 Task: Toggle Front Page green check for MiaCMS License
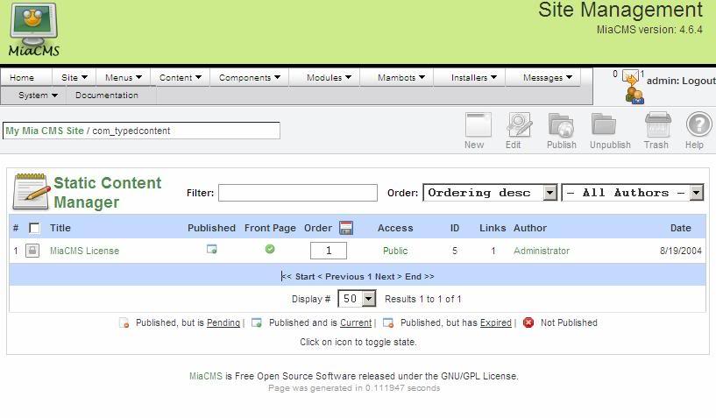270,249
